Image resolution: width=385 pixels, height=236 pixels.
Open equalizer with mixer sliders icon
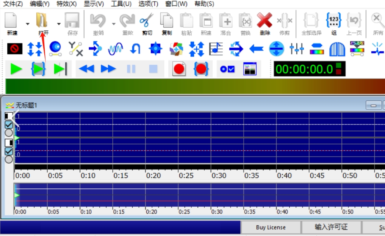pyautogui.click(x=296, y=49)
